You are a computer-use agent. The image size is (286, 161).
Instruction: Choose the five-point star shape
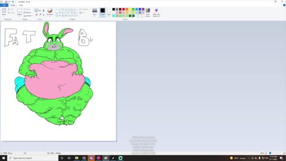coord(63,16)
